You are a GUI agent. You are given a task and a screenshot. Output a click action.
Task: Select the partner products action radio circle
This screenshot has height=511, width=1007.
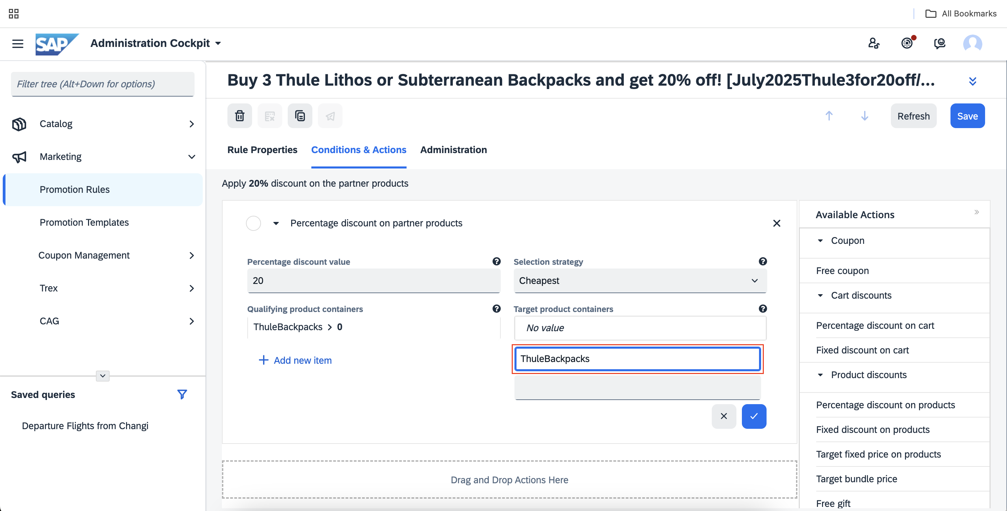tap(253, 223)
